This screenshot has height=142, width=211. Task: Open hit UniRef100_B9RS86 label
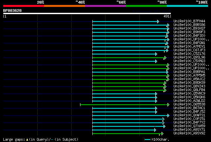(189, 25)
